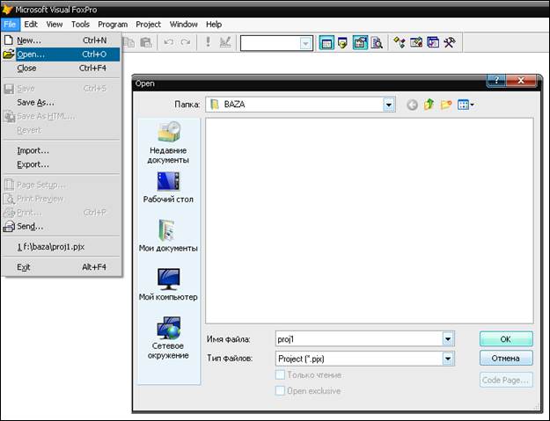Expand the Тип файлов drop-down arrow
Viewport: 550px width, 421px height.
(x=448, y=359)
